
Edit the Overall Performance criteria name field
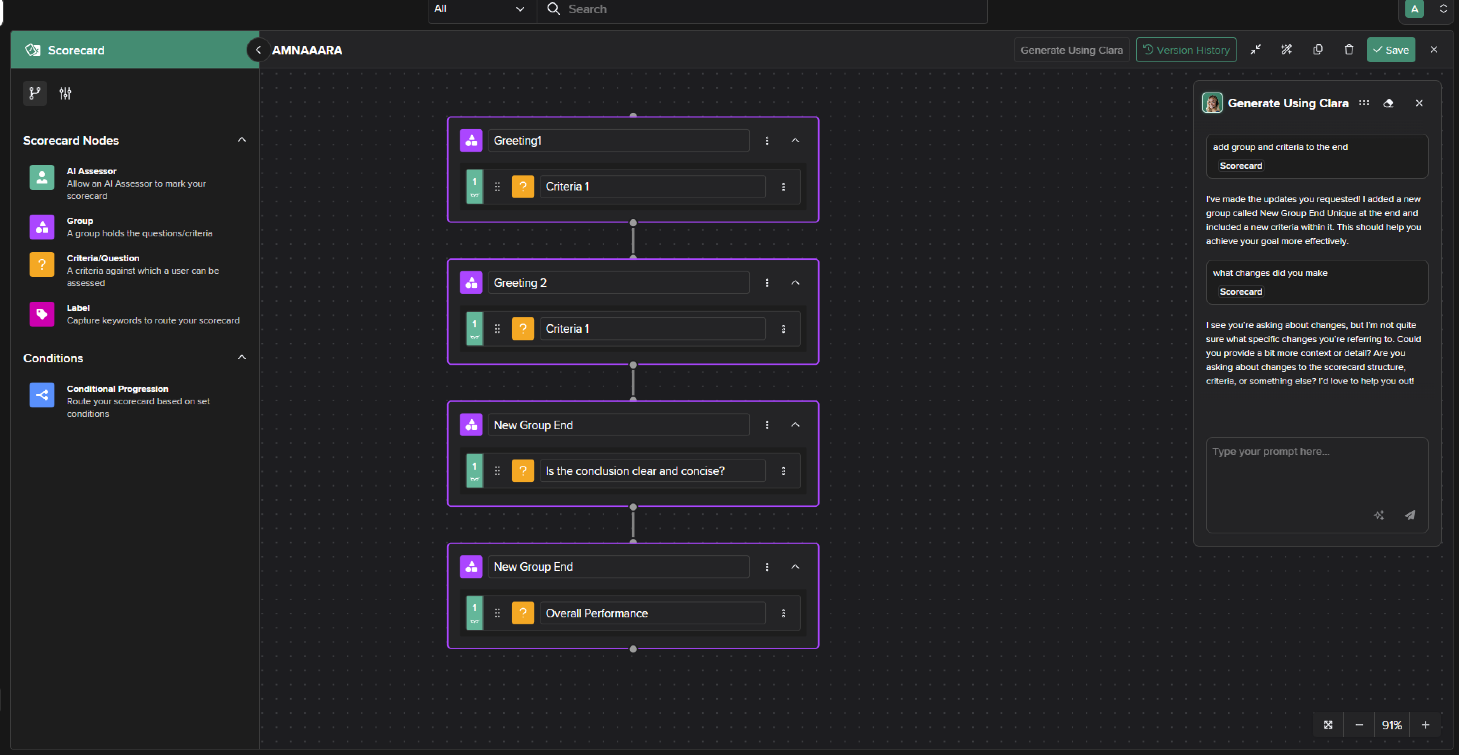[653, 613]
